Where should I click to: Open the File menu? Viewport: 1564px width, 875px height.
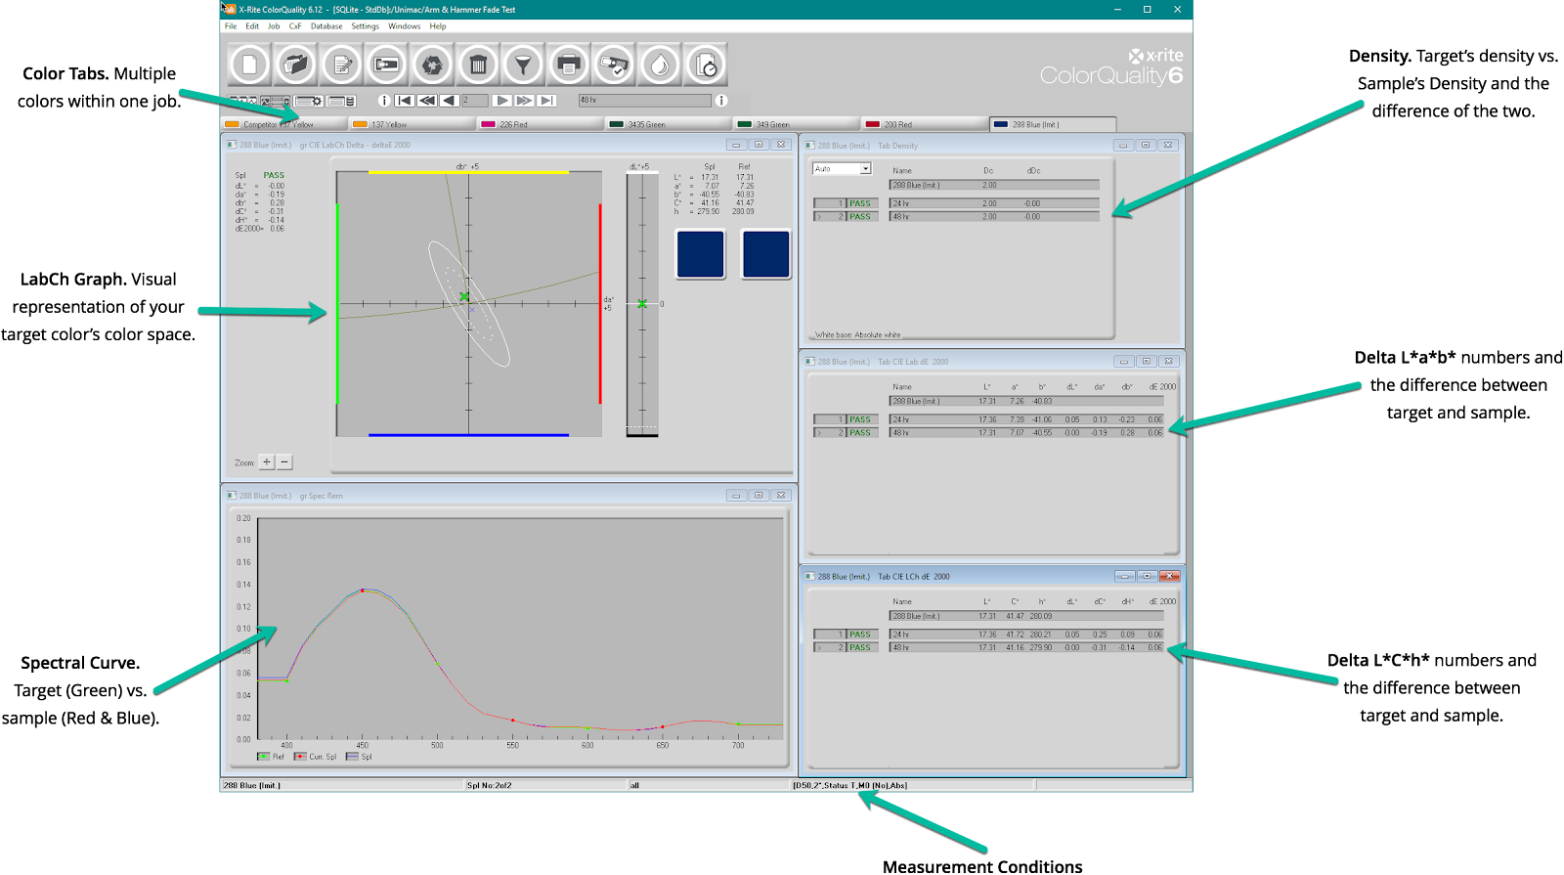click(231, 26)
